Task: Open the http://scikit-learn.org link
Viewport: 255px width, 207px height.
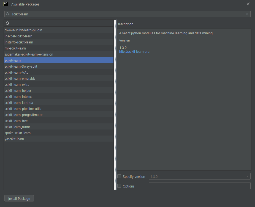Action: pos(134,52)
